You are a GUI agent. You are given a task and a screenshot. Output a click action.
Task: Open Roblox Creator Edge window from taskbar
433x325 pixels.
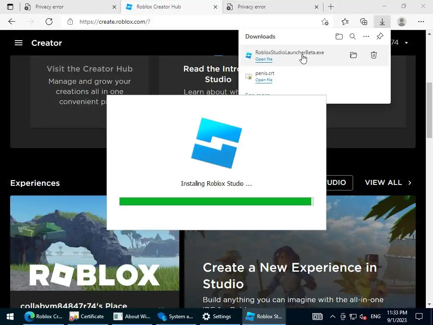coord(44,317)
